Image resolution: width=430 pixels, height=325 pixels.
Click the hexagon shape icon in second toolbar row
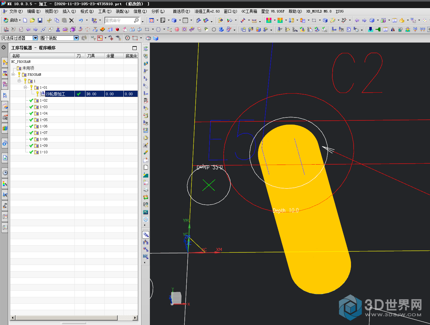coord(159,29)
